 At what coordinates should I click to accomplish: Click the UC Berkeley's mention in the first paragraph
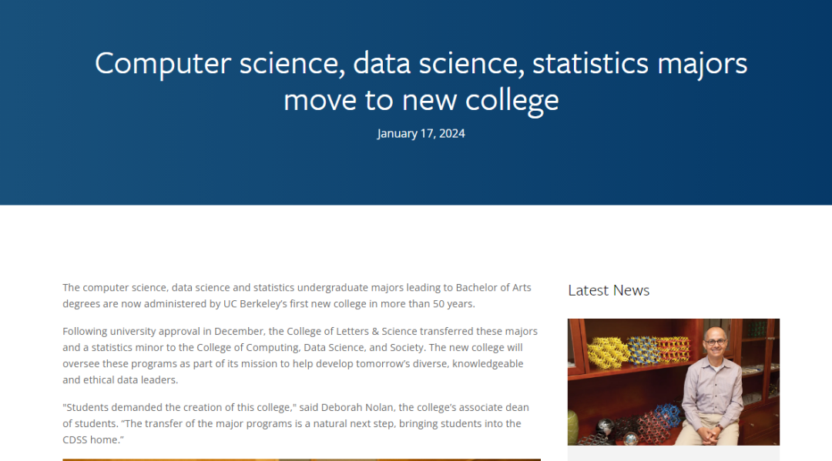(x=255, y=304)
